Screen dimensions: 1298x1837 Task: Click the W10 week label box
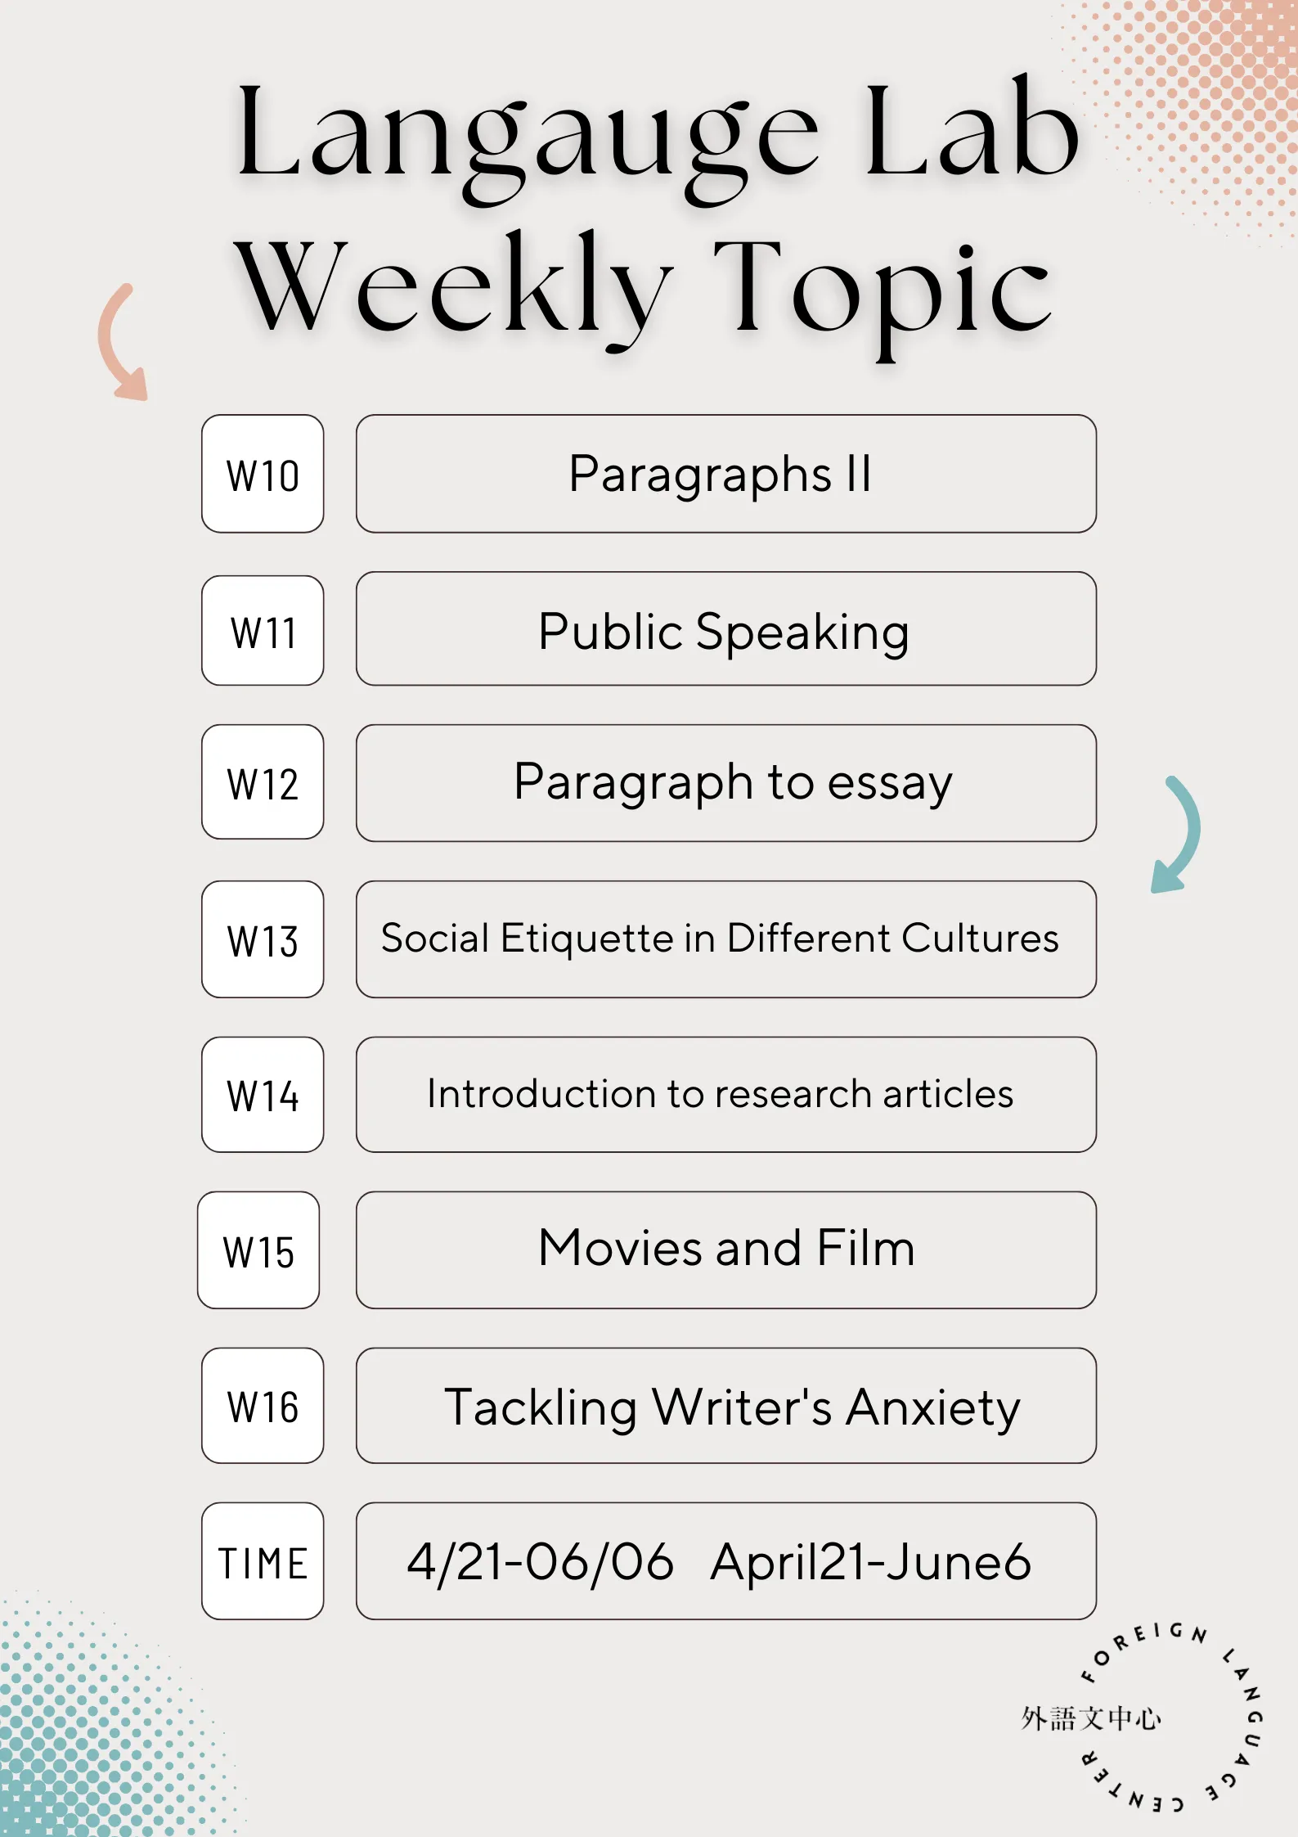263,474
